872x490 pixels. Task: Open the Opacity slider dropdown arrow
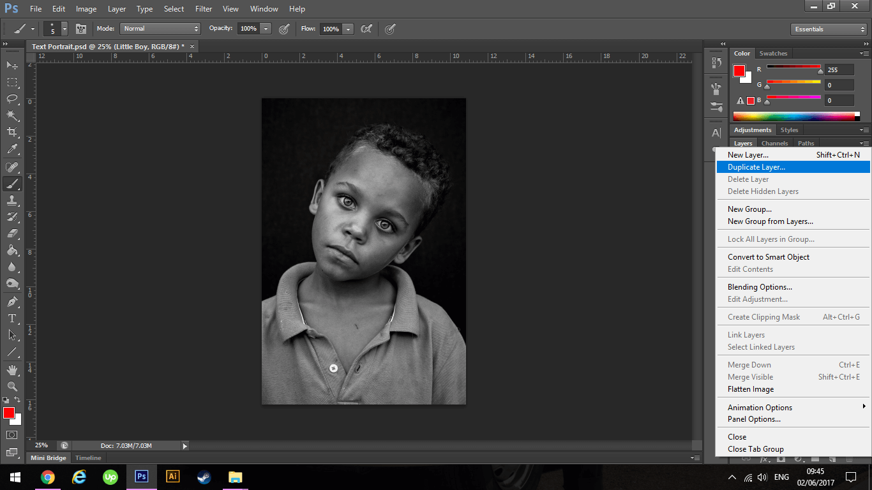pos(266,29)
